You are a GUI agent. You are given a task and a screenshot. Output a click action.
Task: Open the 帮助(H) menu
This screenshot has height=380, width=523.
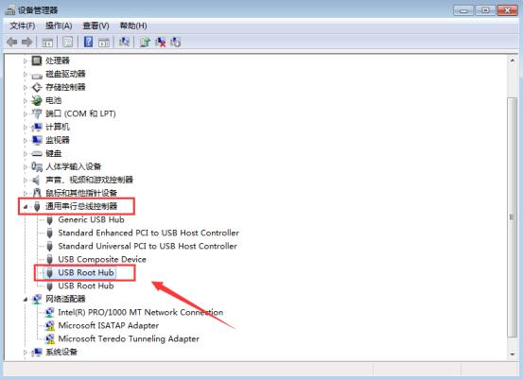click(x=133, y=26)
